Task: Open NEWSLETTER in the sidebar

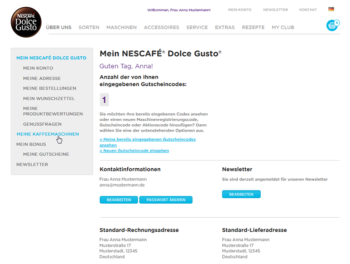Action: coord(32,165)
